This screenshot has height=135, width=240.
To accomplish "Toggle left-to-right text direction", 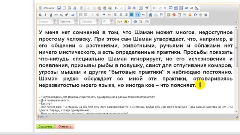I will coord(138,15).
